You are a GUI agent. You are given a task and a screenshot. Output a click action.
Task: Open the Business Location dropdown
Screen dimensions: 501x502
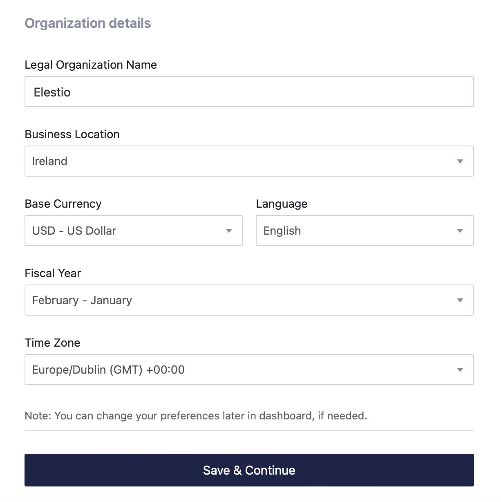tap(249, 161)
